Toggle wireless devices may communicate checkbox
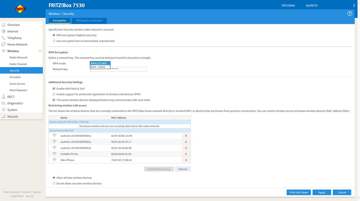 click(54, 100)
